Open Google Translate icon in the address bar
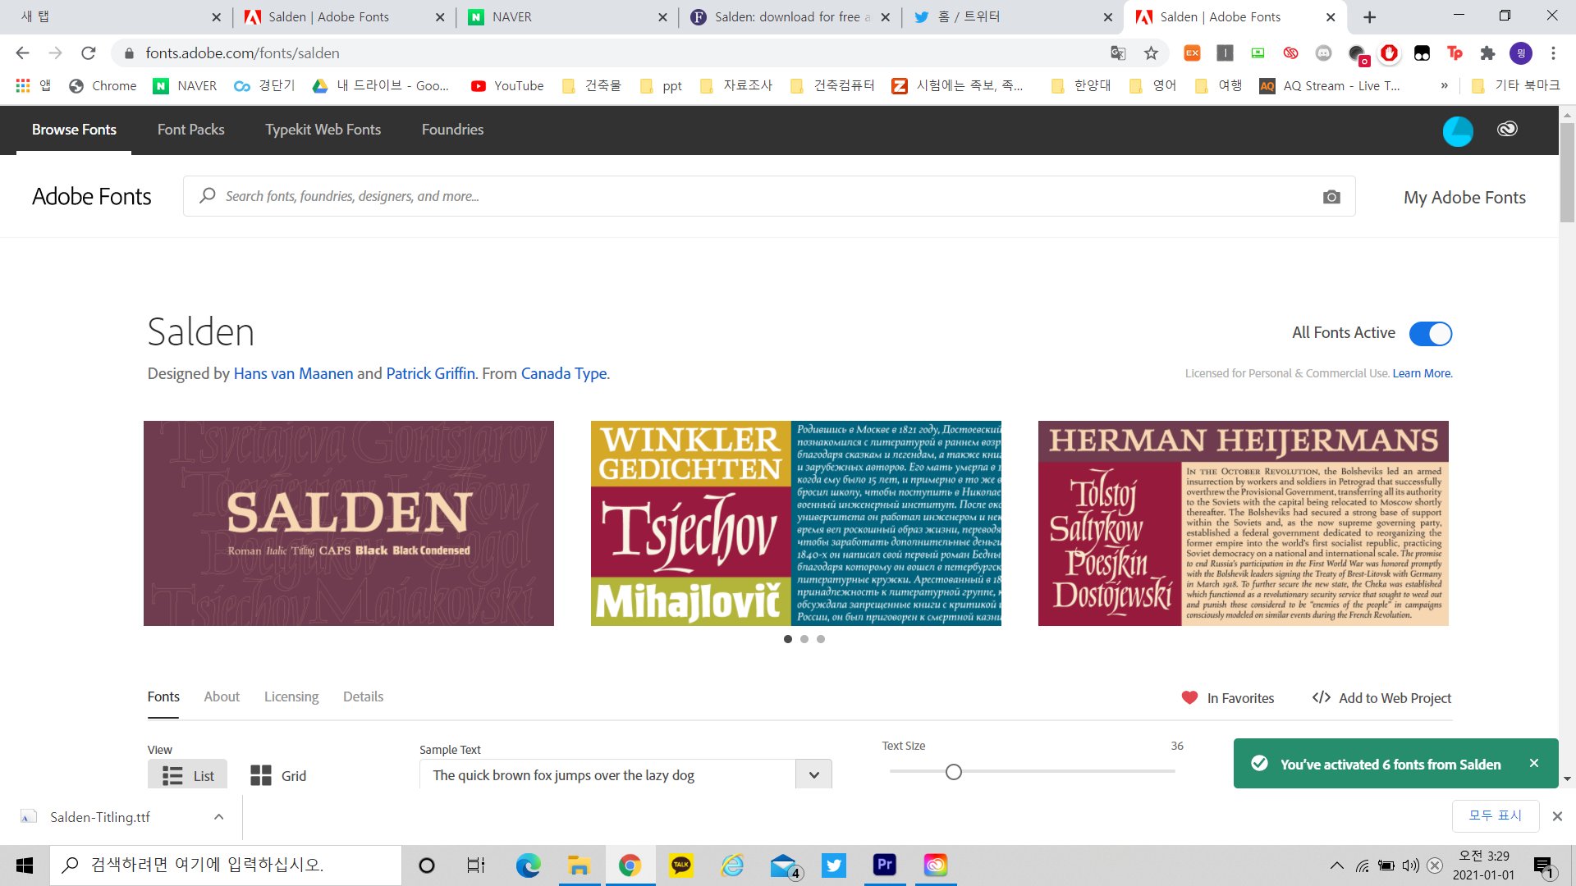1576x886 pixels. click(x=1118, y=53)
